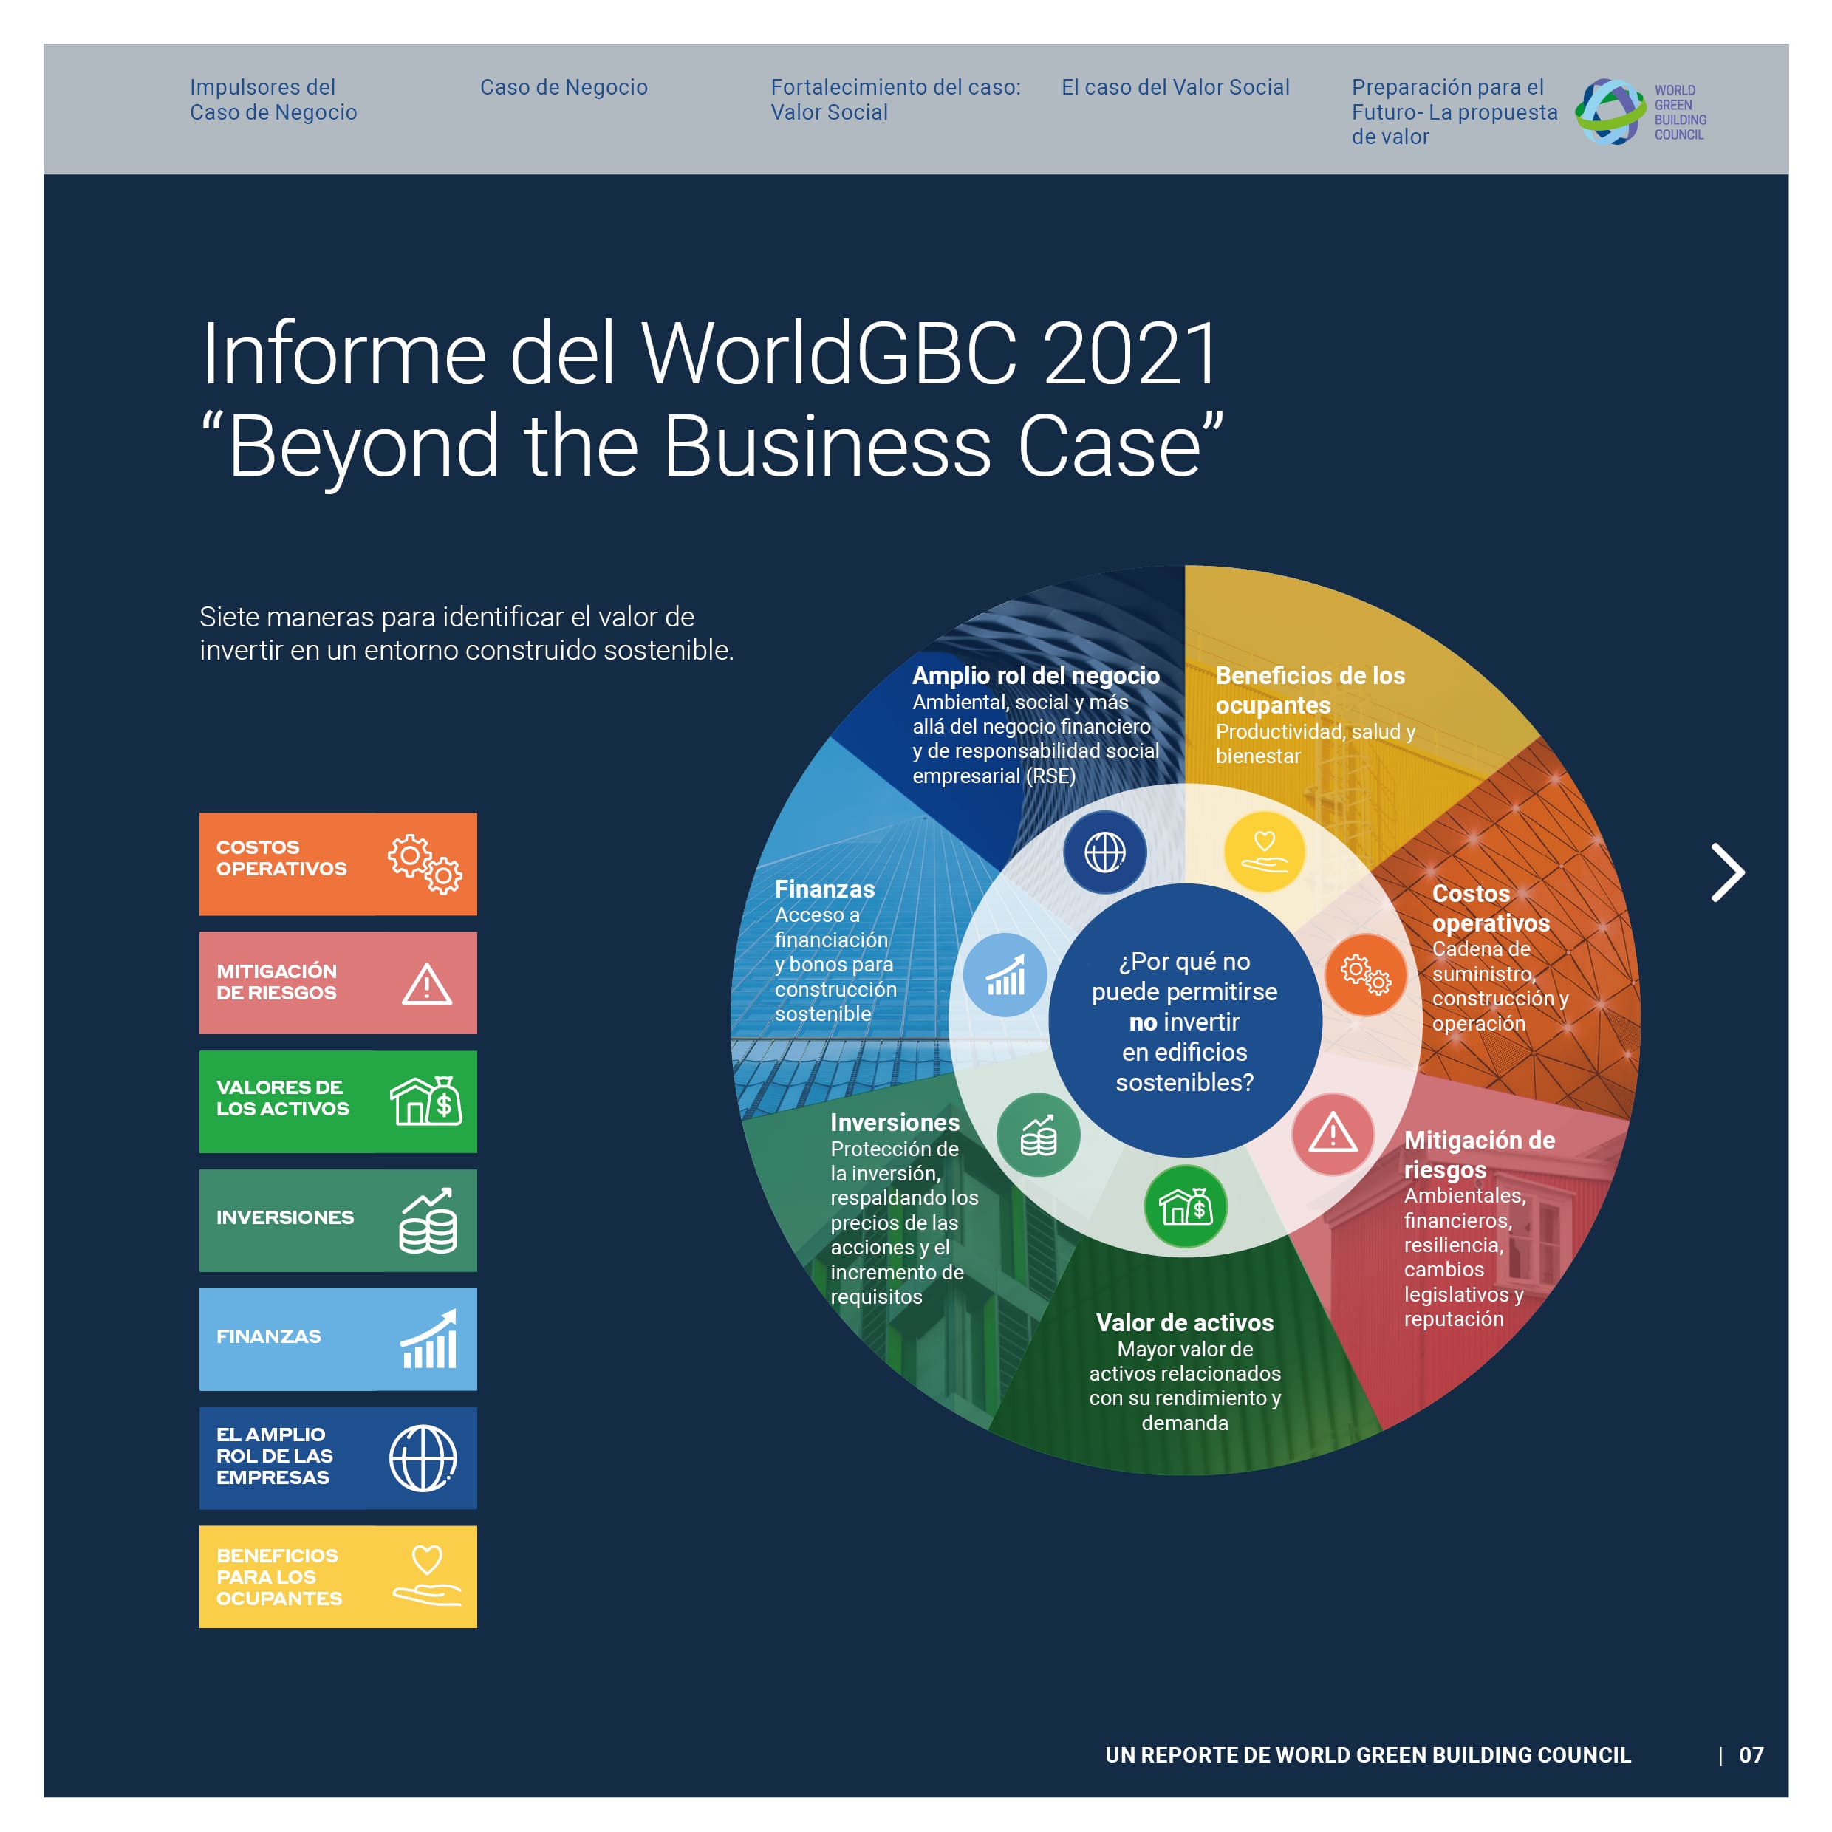Screen dimensions: 1832x1832
Task: Open Preparación para el Futuro tab
Action: coord(1454,112)
